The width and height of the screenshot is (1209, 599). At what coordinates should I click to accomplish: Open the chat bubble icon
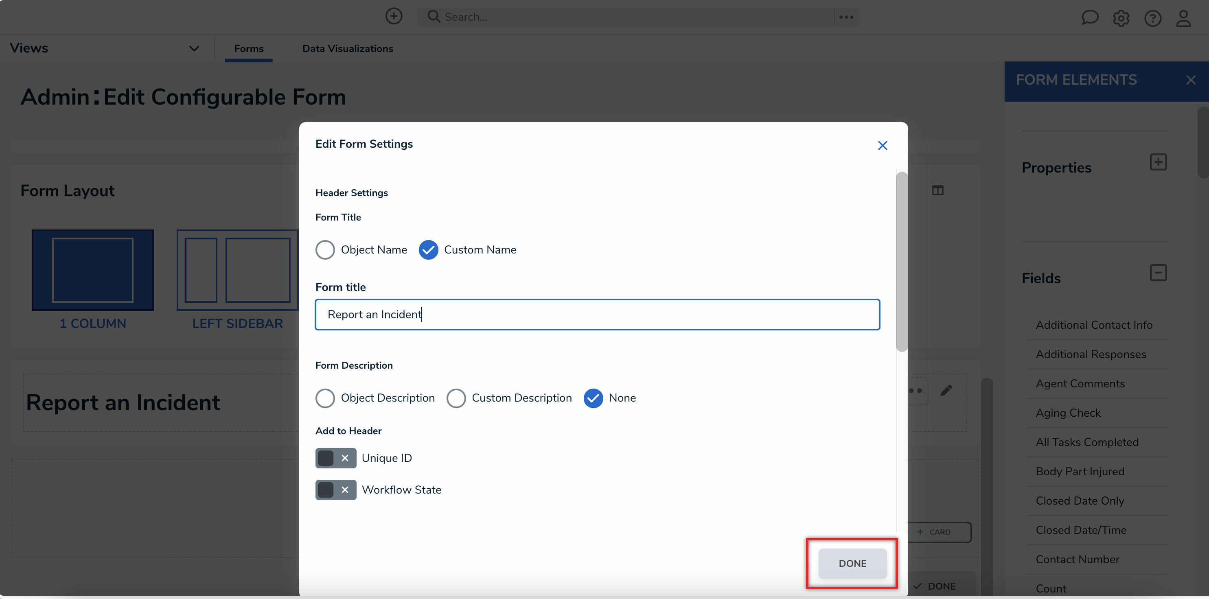1089,18
